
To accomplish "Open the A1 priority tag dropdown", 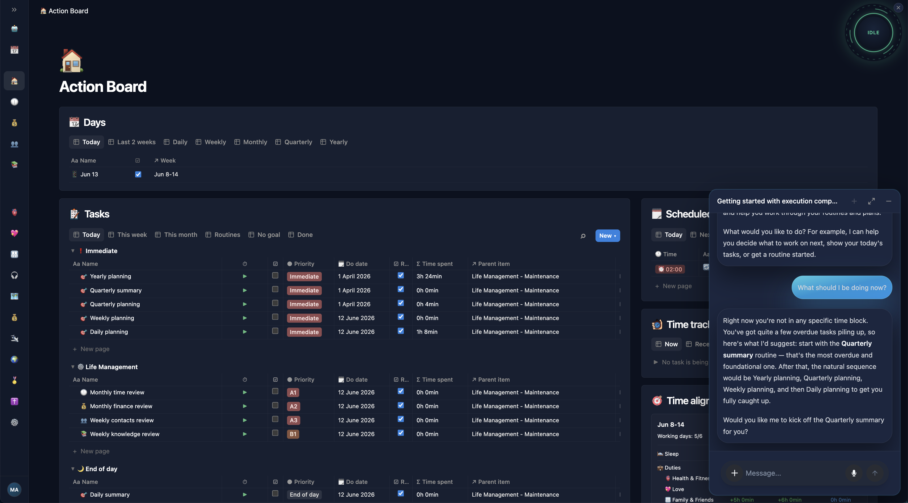I will click(x=293, y=393).
